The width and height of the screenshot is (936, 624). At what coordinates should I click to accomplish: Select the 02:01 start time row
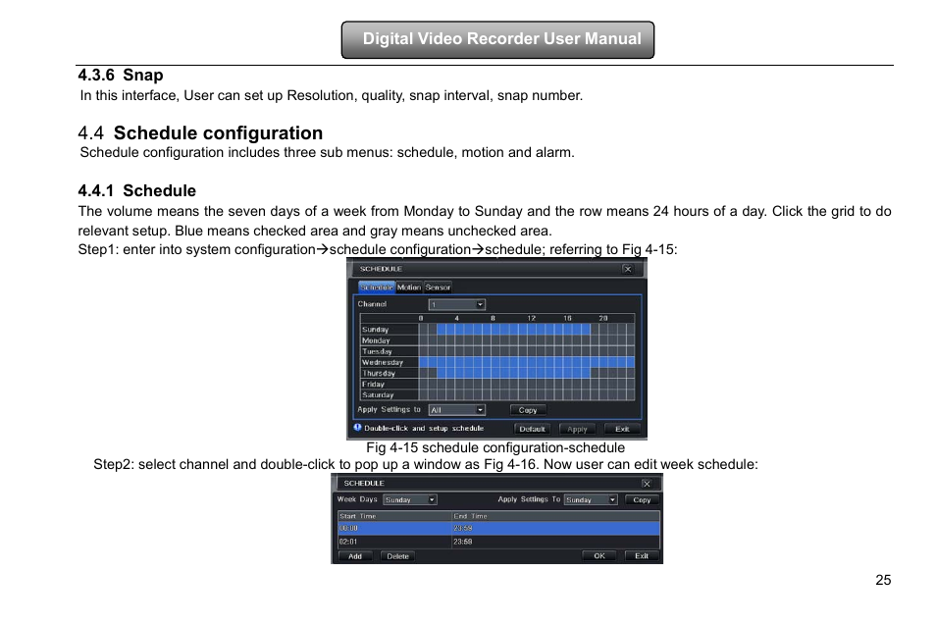[x=498, y=542]
